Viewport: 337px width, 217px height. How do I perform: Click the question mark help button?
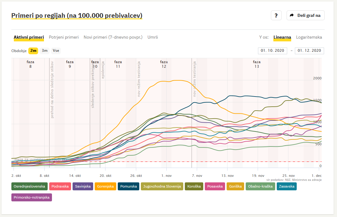click(276, 15)
